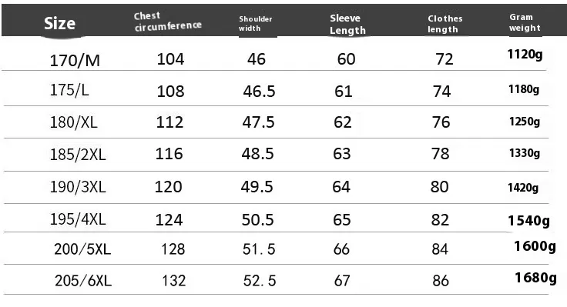Select the 205/6XL size label
567x307 pixels.
[83, 281]
